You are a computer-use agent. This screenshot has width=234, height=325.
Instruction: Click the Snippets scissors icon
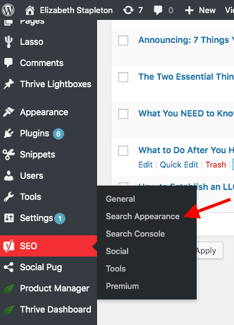9,154
